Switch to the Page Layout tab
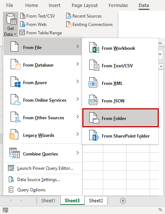Viewport: 165px width, 214px height. click(x=85, y=5)
